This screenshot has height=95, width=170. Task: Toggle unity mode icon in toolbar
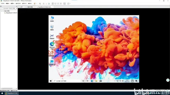[x=61, y=4]
